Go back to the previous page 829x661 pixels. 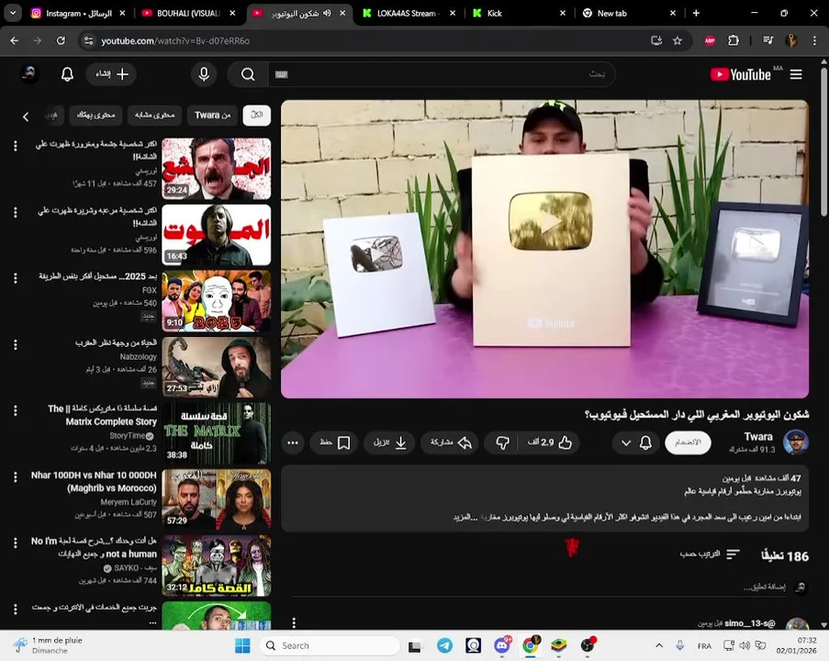coord(15,40)
